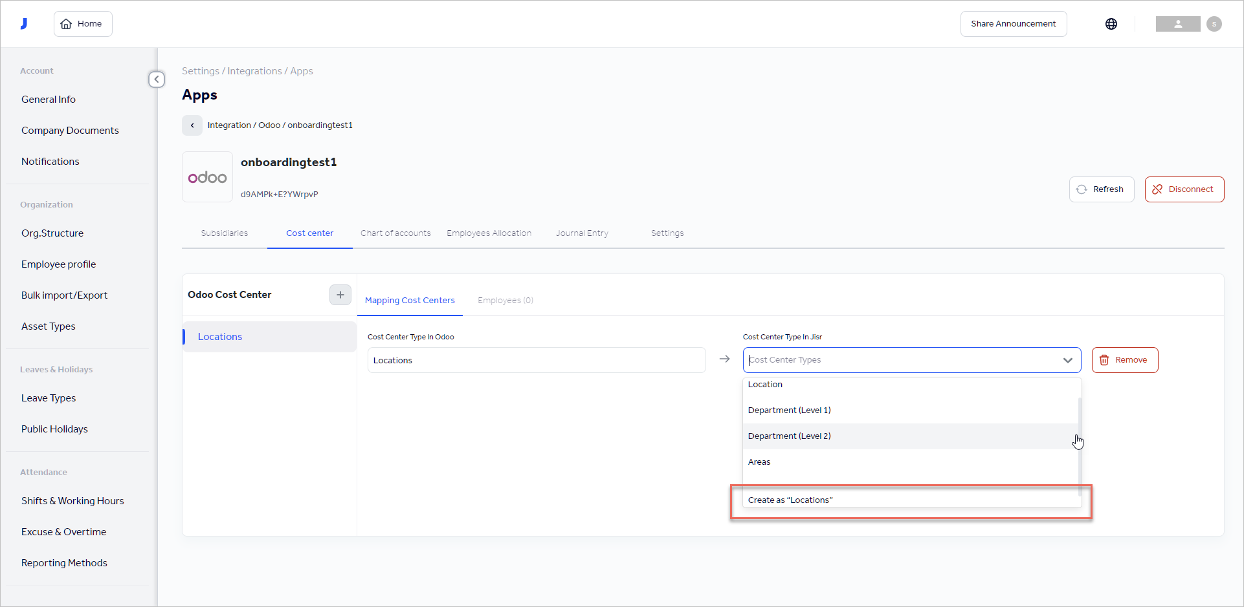
Task: Click the plus icon next to Odoo Cost Center
Action: pos(340,295)
